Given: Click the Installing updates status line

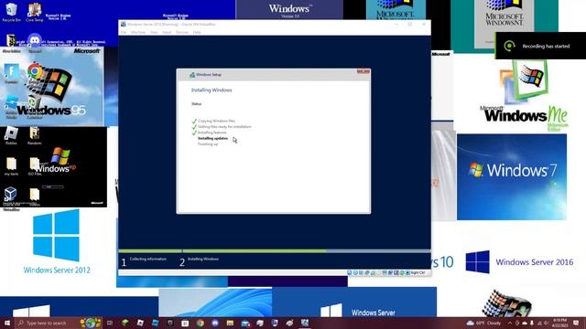Looking at the screenshot, I should pos(212,138).
